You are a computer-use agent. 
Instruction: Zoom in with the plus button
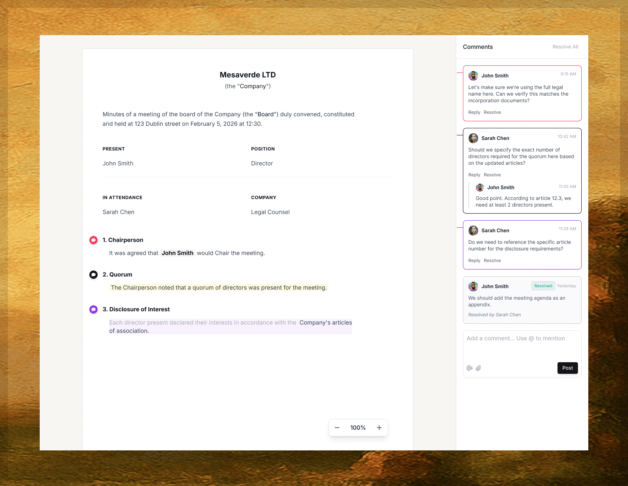pos(379,428)
